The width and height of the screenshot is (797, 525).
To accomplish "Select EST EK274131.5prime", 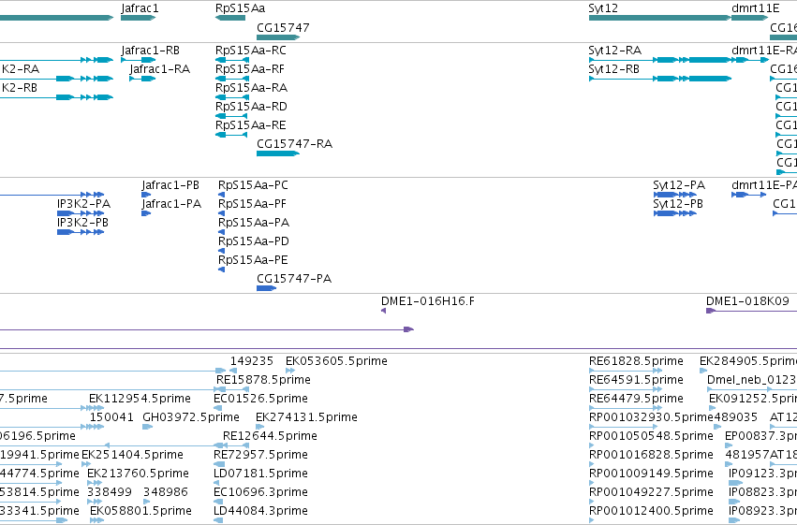I will click(259, 427).
